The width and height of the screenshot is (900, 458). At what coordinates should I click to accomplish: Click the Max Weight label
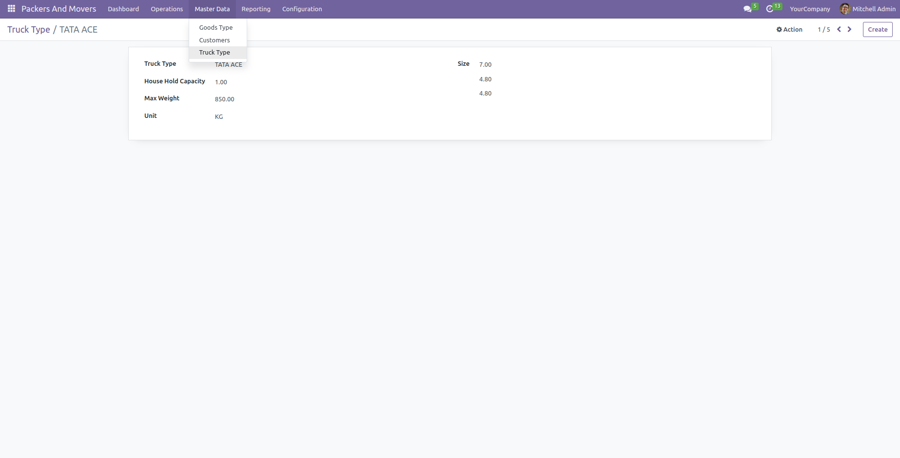pyautogui.click(x=162, y=98)
